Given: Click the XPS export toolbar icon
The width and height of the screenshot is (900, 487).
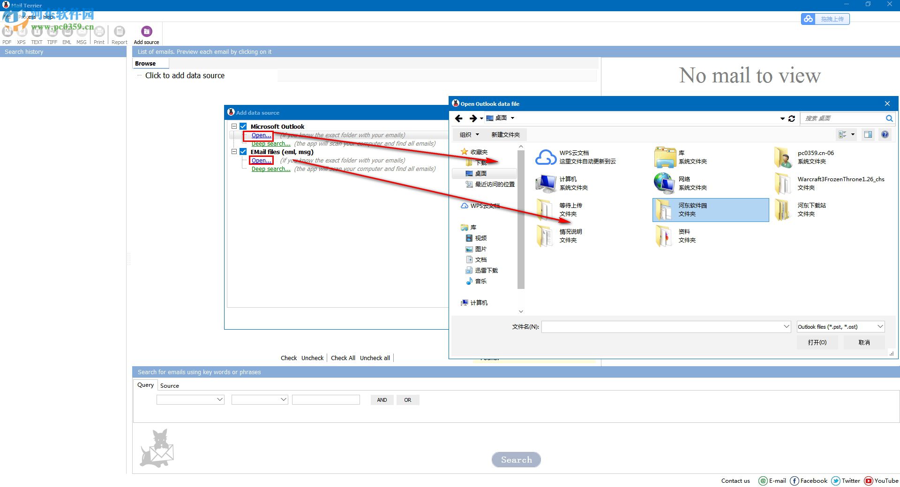Looking at the screenshot, I should pyautogui.click(x=22, y=31).
